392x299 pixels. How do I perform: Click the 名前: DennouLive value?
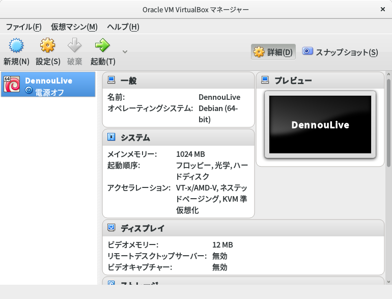pyautogui.click(x=219, y=97)
